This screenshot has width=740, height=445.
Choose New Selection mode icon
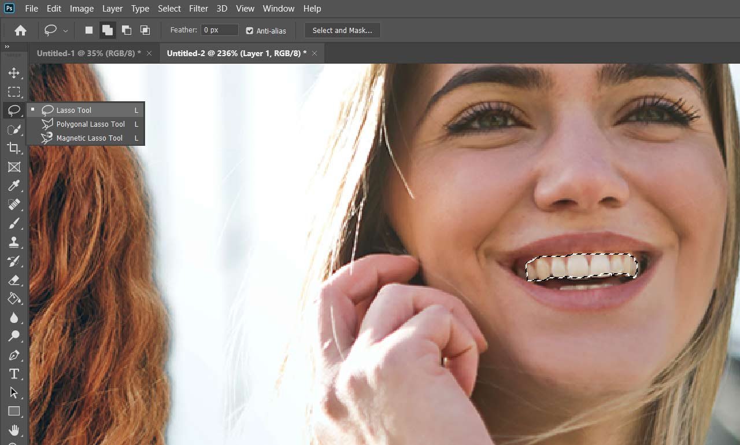(89, 30)
